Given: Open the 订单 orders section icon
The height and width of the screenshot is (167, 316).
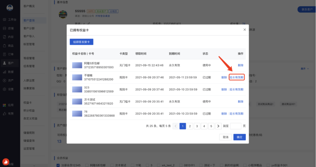Looking at the screenshot, I should click(x=4, y=54).
